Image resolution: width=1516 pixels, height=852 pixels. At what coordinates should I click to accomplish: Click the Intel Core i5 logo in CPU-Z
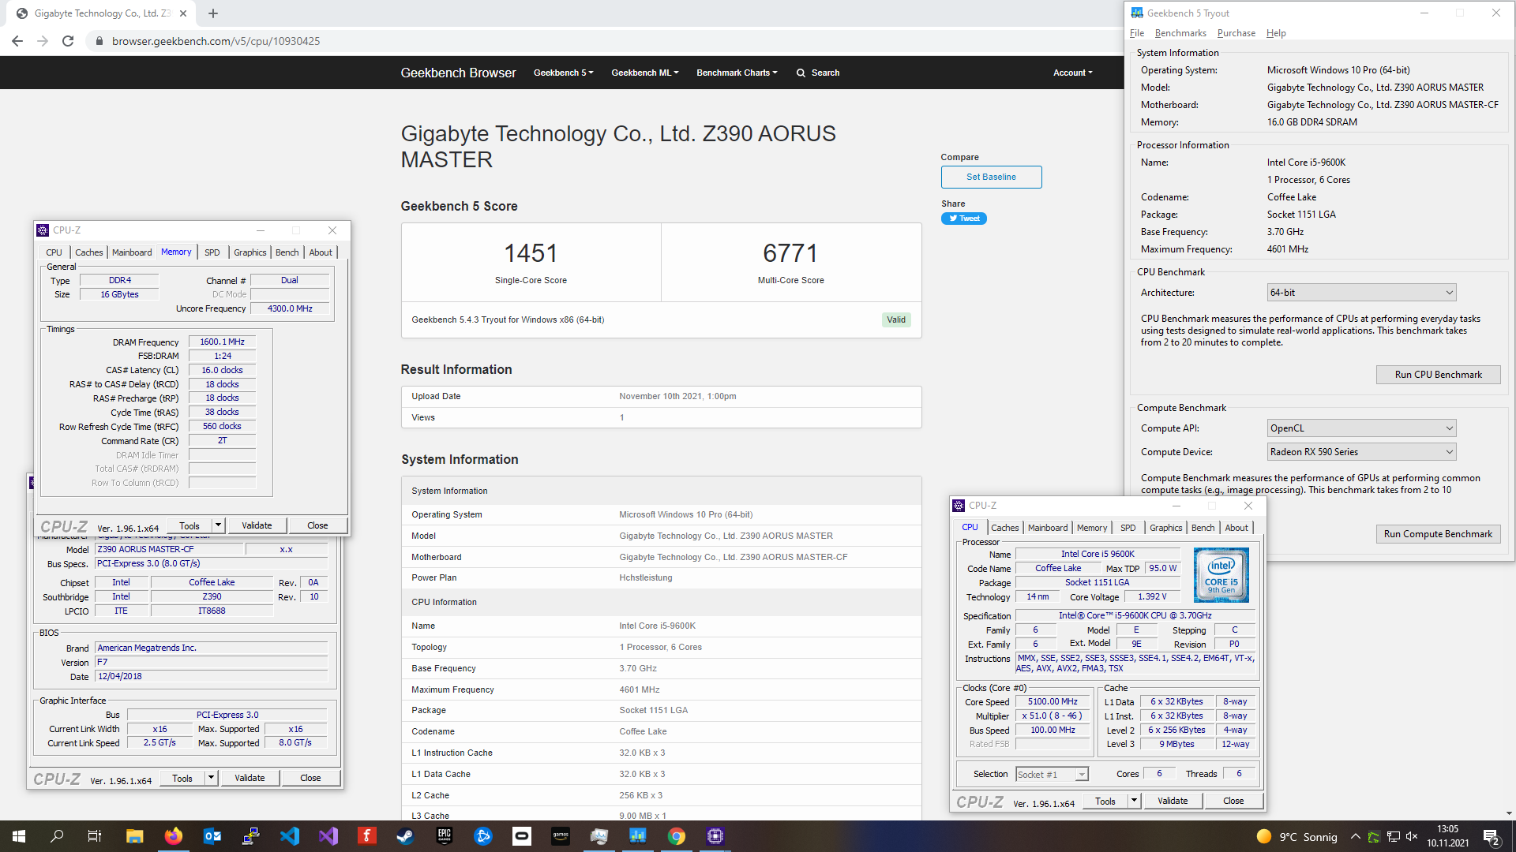click(1221, 575)
